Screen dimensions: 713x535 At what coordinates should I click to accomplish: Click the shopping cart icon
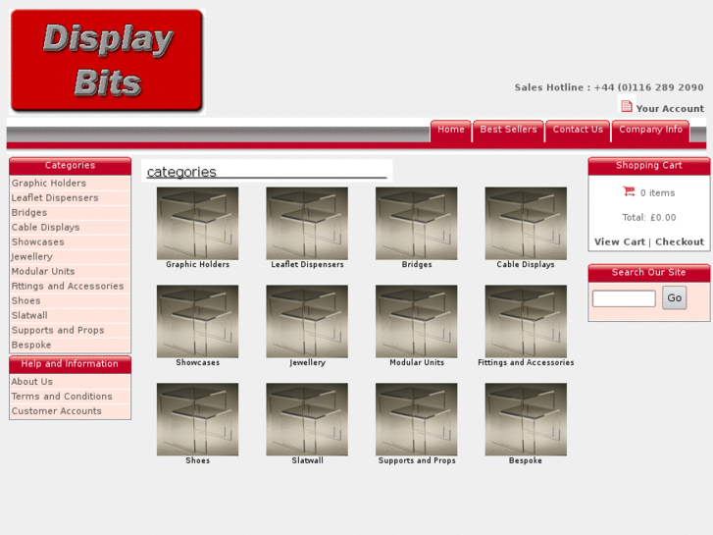[x=629, y=191]
